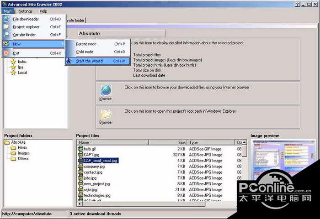Click file icon beside jobs.jpg
320x219 pixels.
[80, 178]
